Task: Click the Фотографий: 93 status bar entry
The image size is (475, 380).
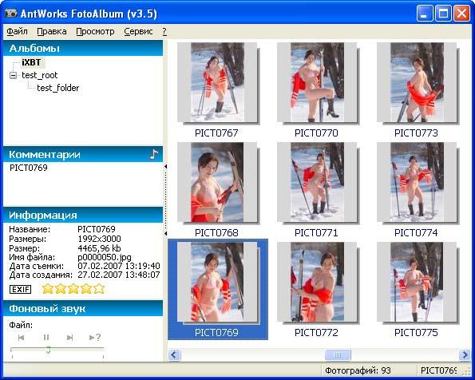Action: [x=358, y=370]
